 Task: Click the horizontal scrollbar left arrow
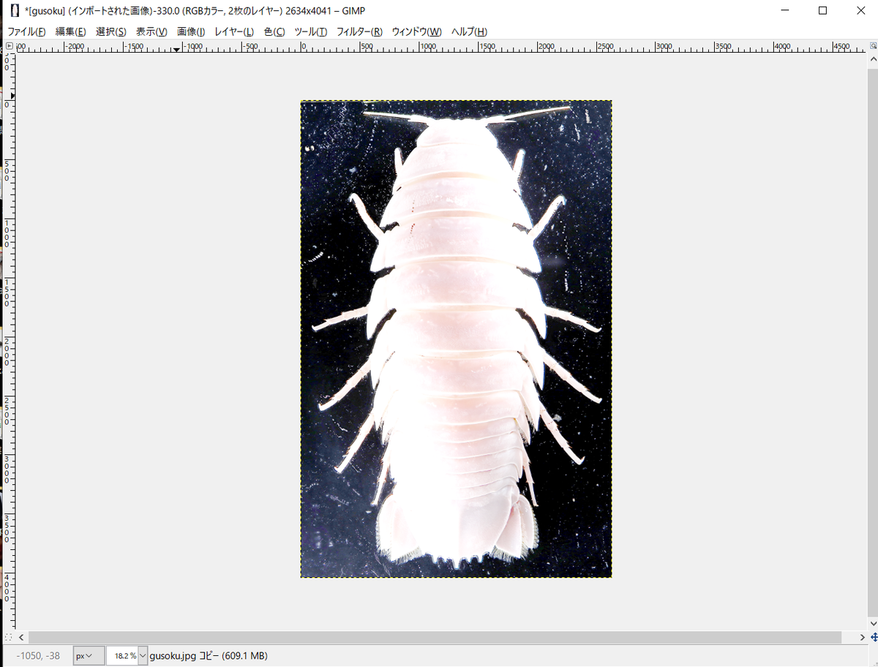[22, 638]
